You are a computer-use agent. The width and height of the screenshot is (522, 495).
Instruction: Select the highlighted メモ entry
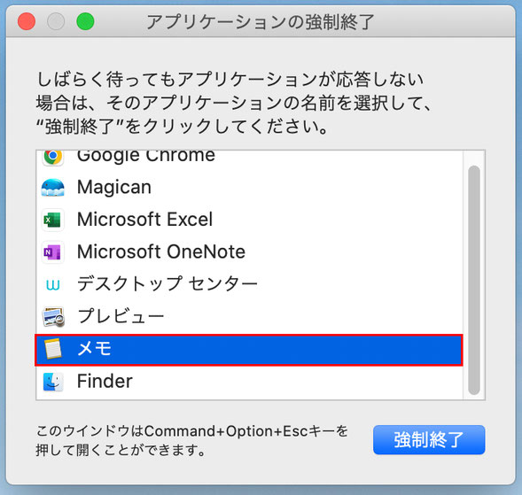249,350
